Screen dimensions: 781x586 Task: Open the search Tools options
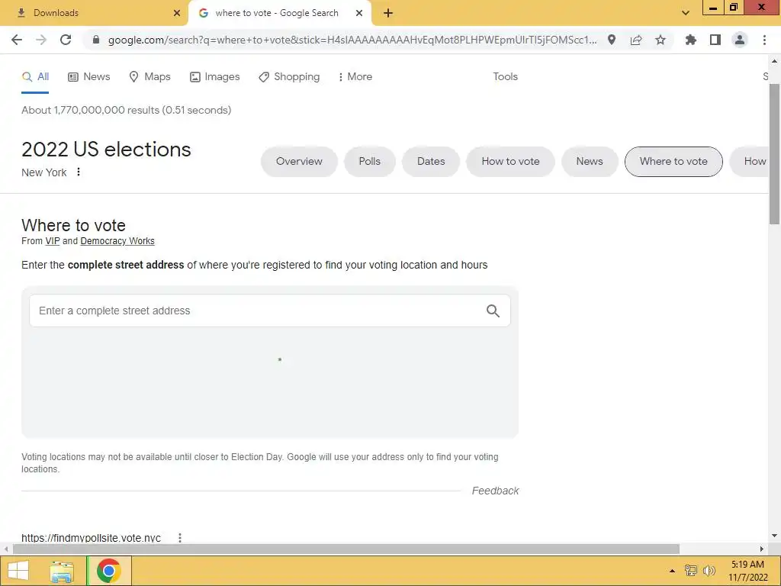coord(505,77)
